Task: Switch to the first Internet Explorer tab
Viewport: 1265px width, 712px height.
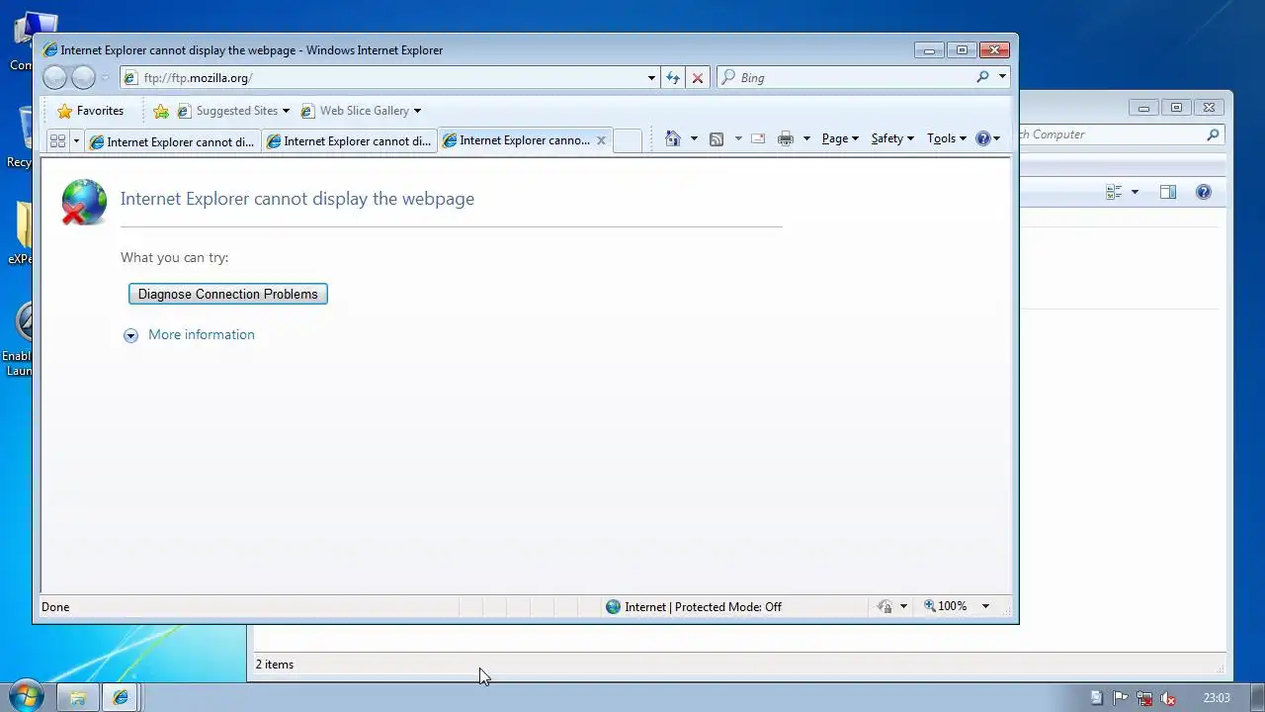Action: [x=172, y=141]
